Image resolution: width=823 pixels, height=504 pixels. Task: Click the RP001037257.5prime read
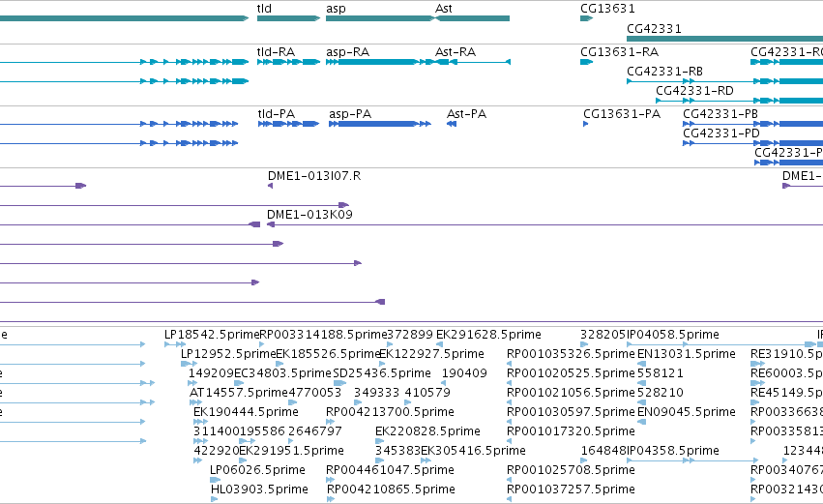[x=509, y=499]
